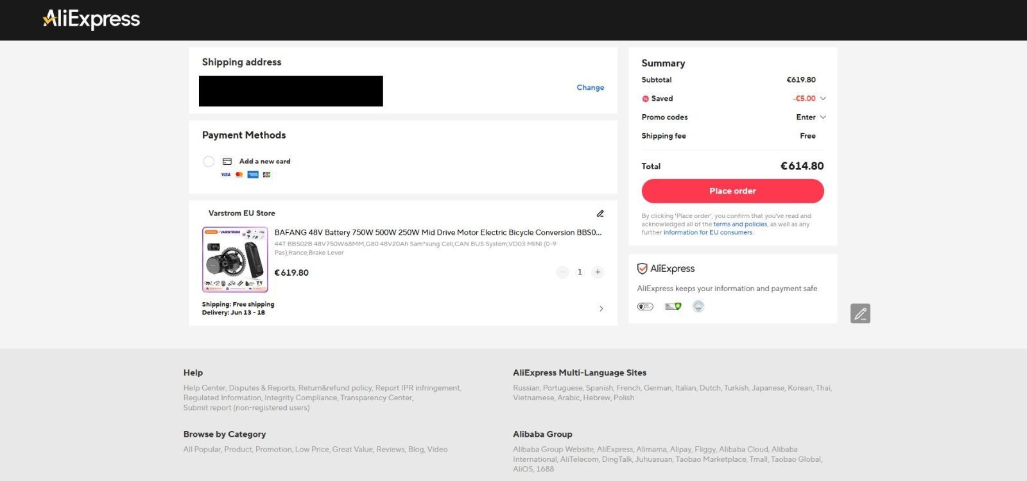Open the Taobao Marketplace footer link
Screen dimensions: 1027x481
[x=711, y=459]
